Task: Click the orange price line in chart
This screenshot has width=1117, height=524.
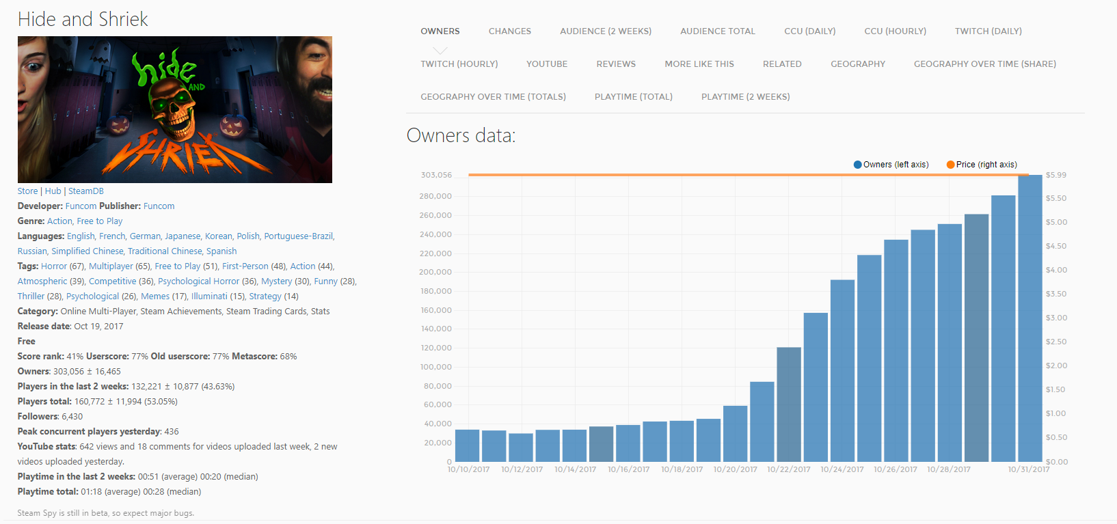Action: coord(684,175)
